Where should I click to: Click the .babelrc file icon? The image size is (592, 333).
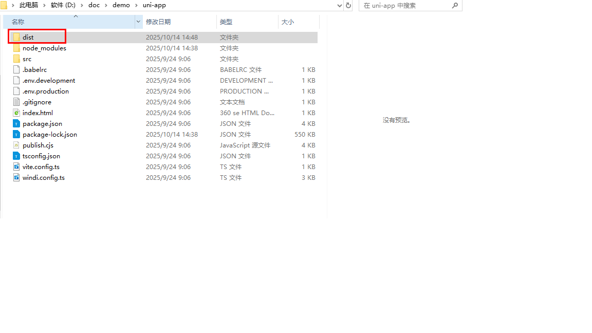click(x=16, y=69)
